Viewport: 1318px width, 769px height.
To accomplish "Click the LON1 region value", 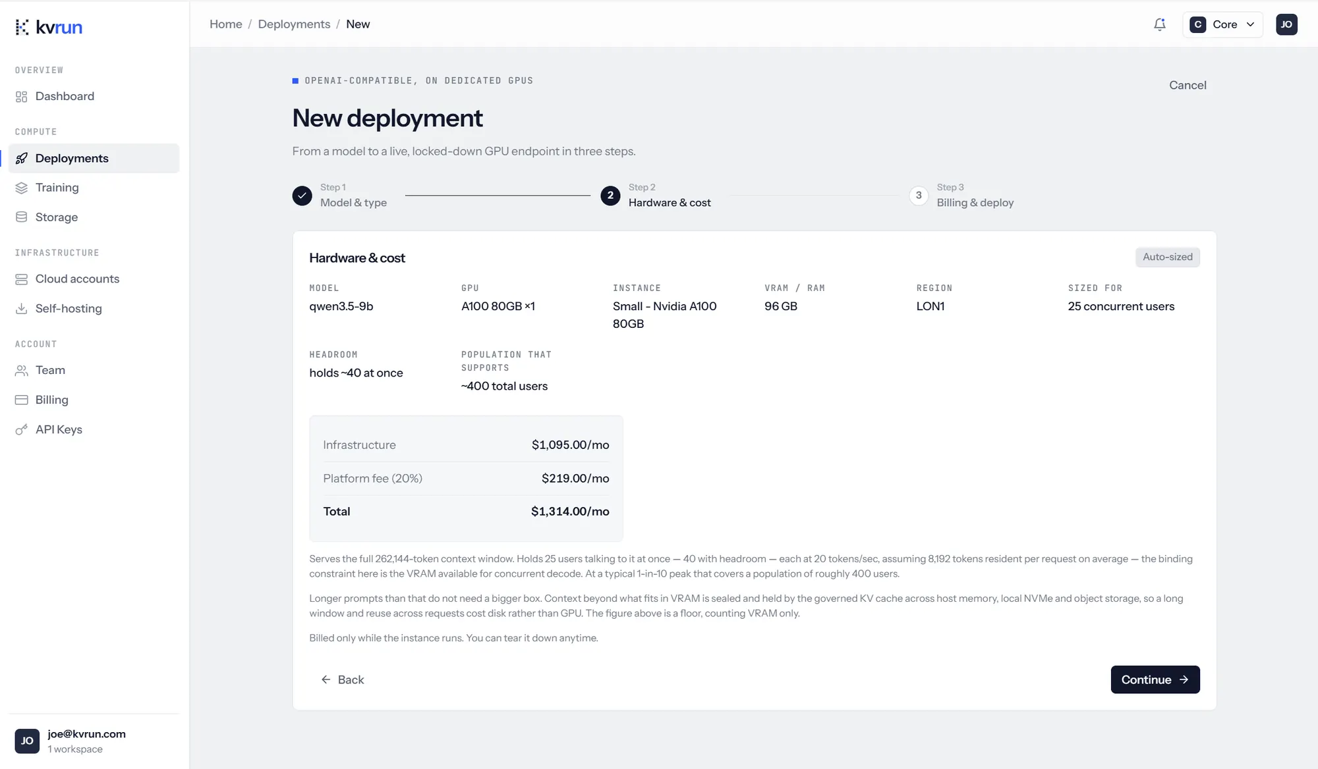I will pyautogui.click(x=931, y=306).
